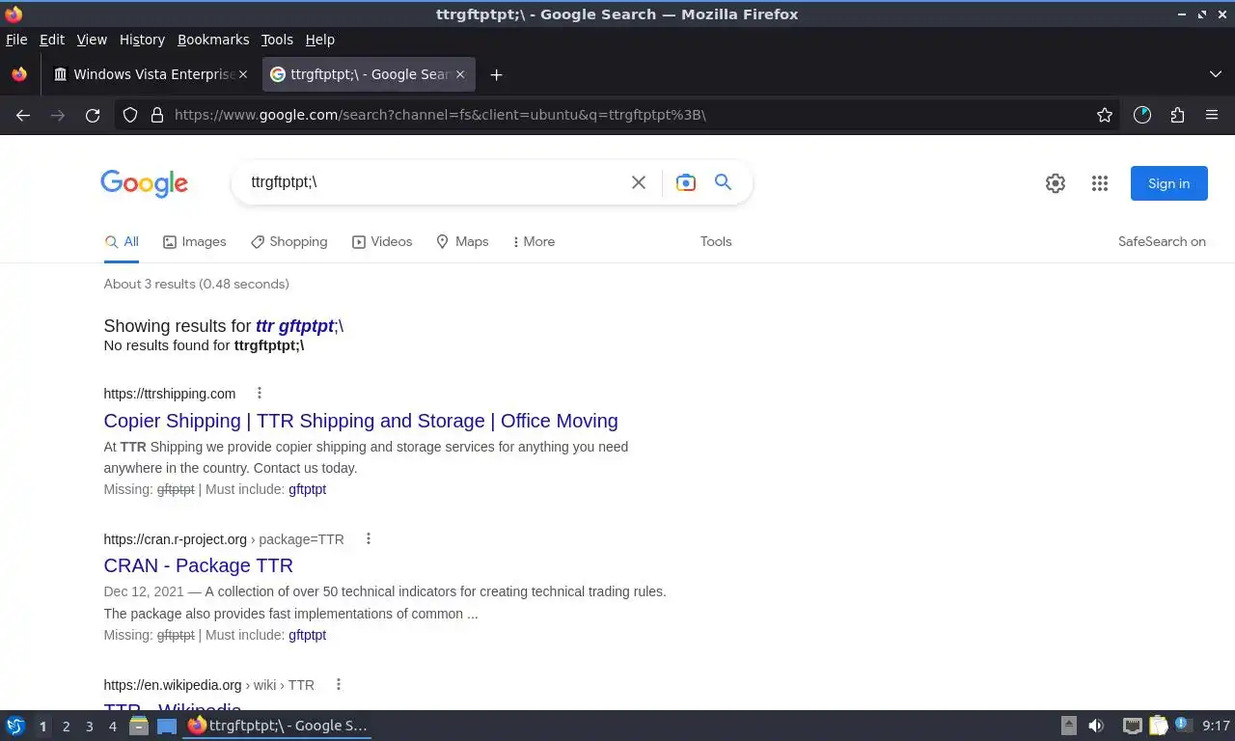1235x741 pixels.
Task: Open the Google apps grid
Action: tap(1100, 183)
